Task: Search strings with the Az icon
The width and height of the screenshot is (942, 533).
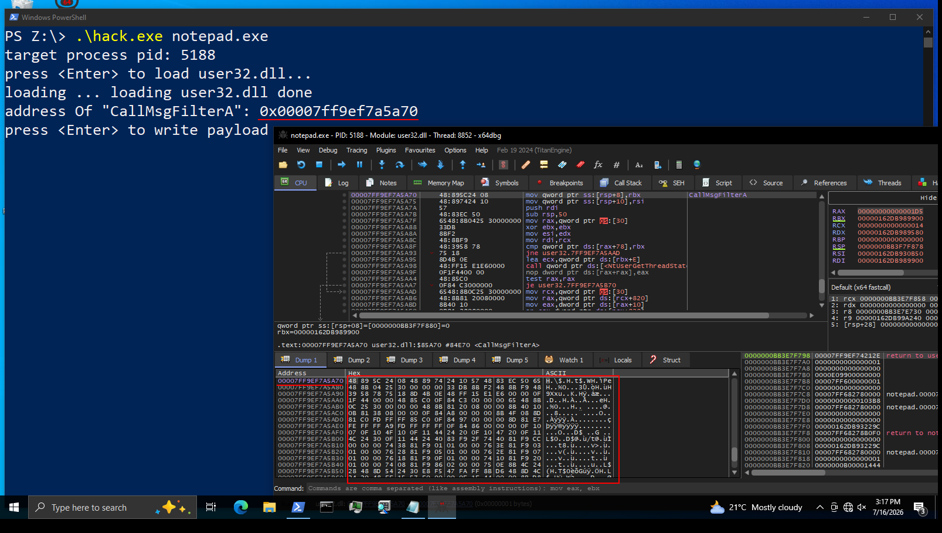Action: 639,165
